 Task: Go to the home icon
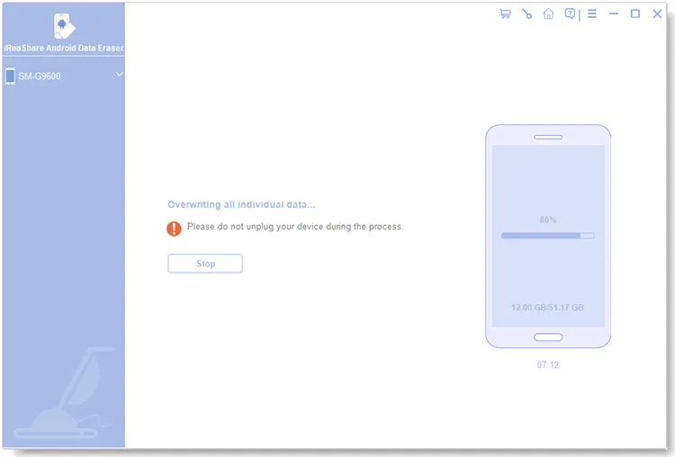point(548,13)
